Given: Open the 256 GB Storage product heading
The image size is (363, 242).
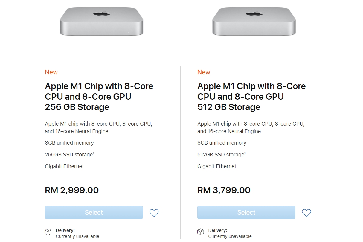Looking at the screenshot, I should click(x=99, y=97).
